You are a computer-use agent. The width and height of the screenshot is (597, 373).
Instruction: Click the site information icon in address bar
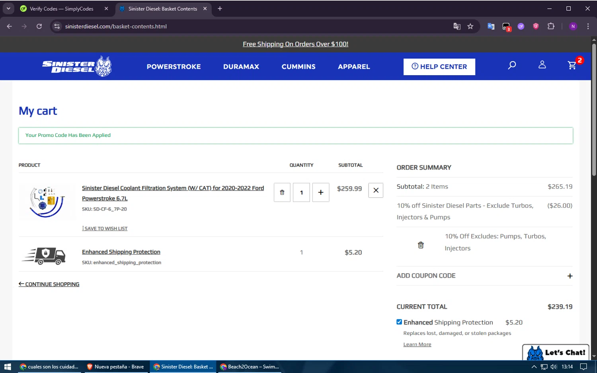[57, 26]
